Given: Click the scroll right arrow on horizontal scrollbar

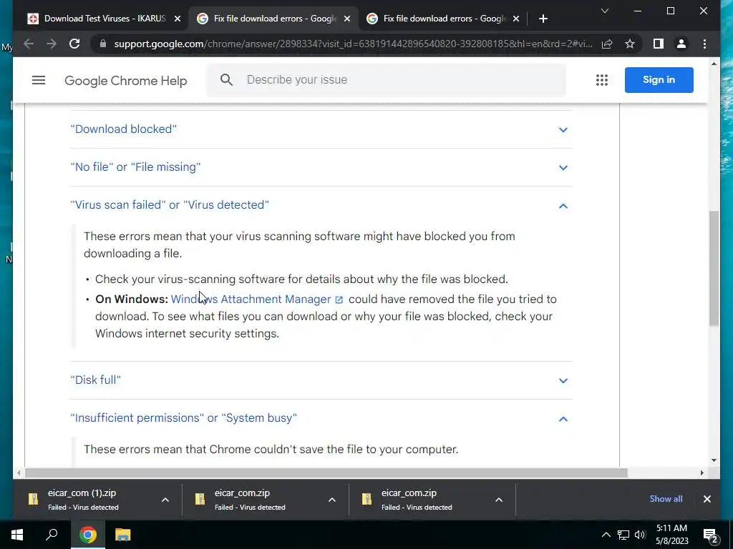Looking at the screenshot, I should pyautogui.click(x=702, y=473).
